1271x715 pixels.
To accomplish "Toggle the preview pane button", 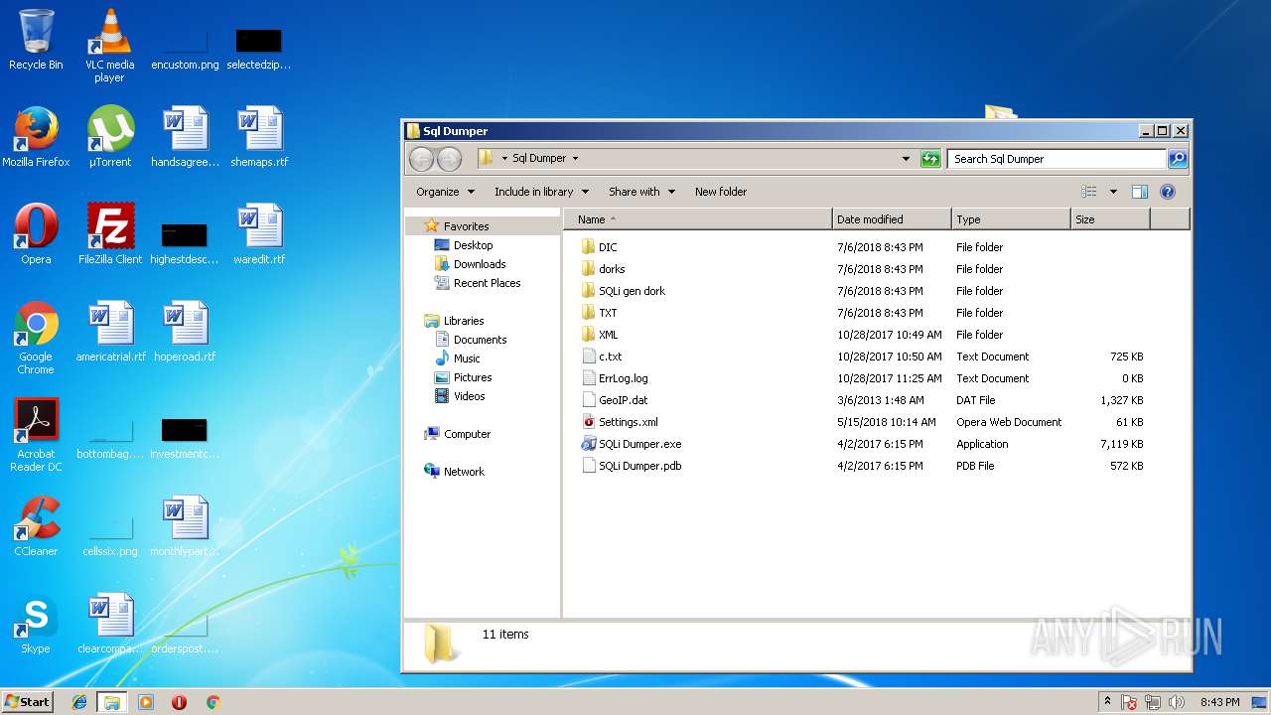I will 1140,192.
